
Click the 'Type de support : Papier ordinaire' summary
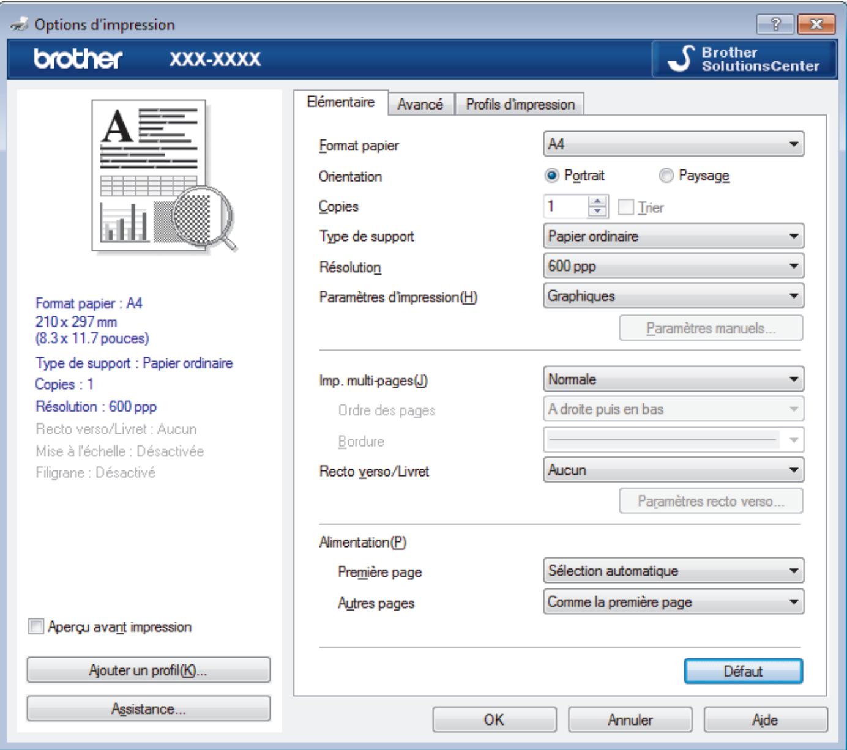point(134,363)
